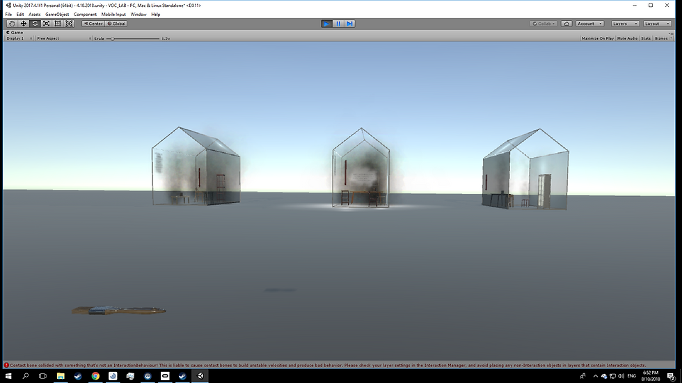Viewport: 682px width, 383px height.
Task: Open Task View on the taskbar
Action: point(42,376)
